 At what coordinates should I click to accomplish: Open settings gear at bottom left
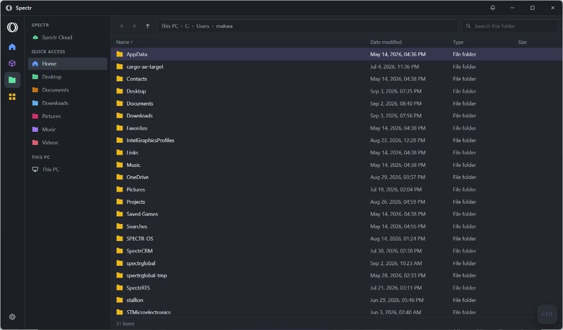(12, 317)
